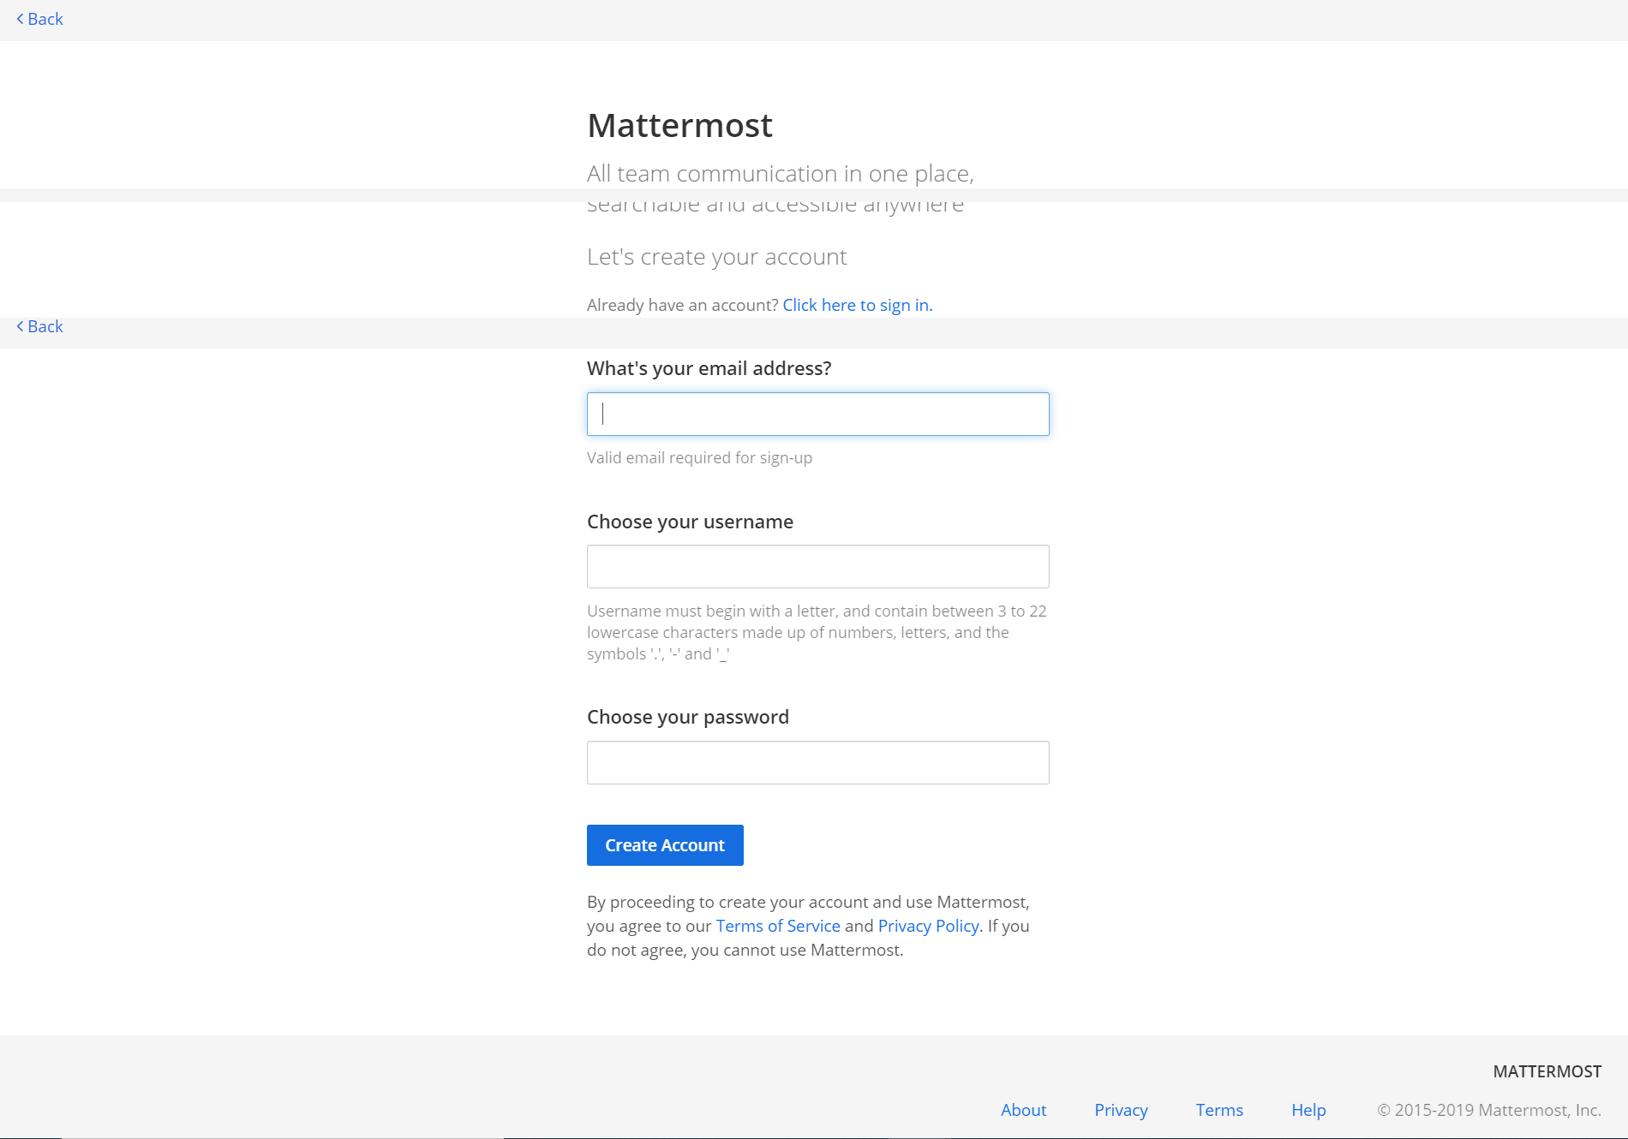Click Help in the footer
Viewport: 1628px width, 1139px height.
[x=1308, y=1110]
